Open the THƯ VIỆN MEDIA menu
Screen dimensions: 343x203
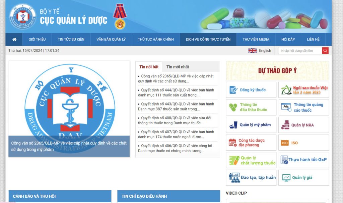pyautogui.click(x=256, y=39)
